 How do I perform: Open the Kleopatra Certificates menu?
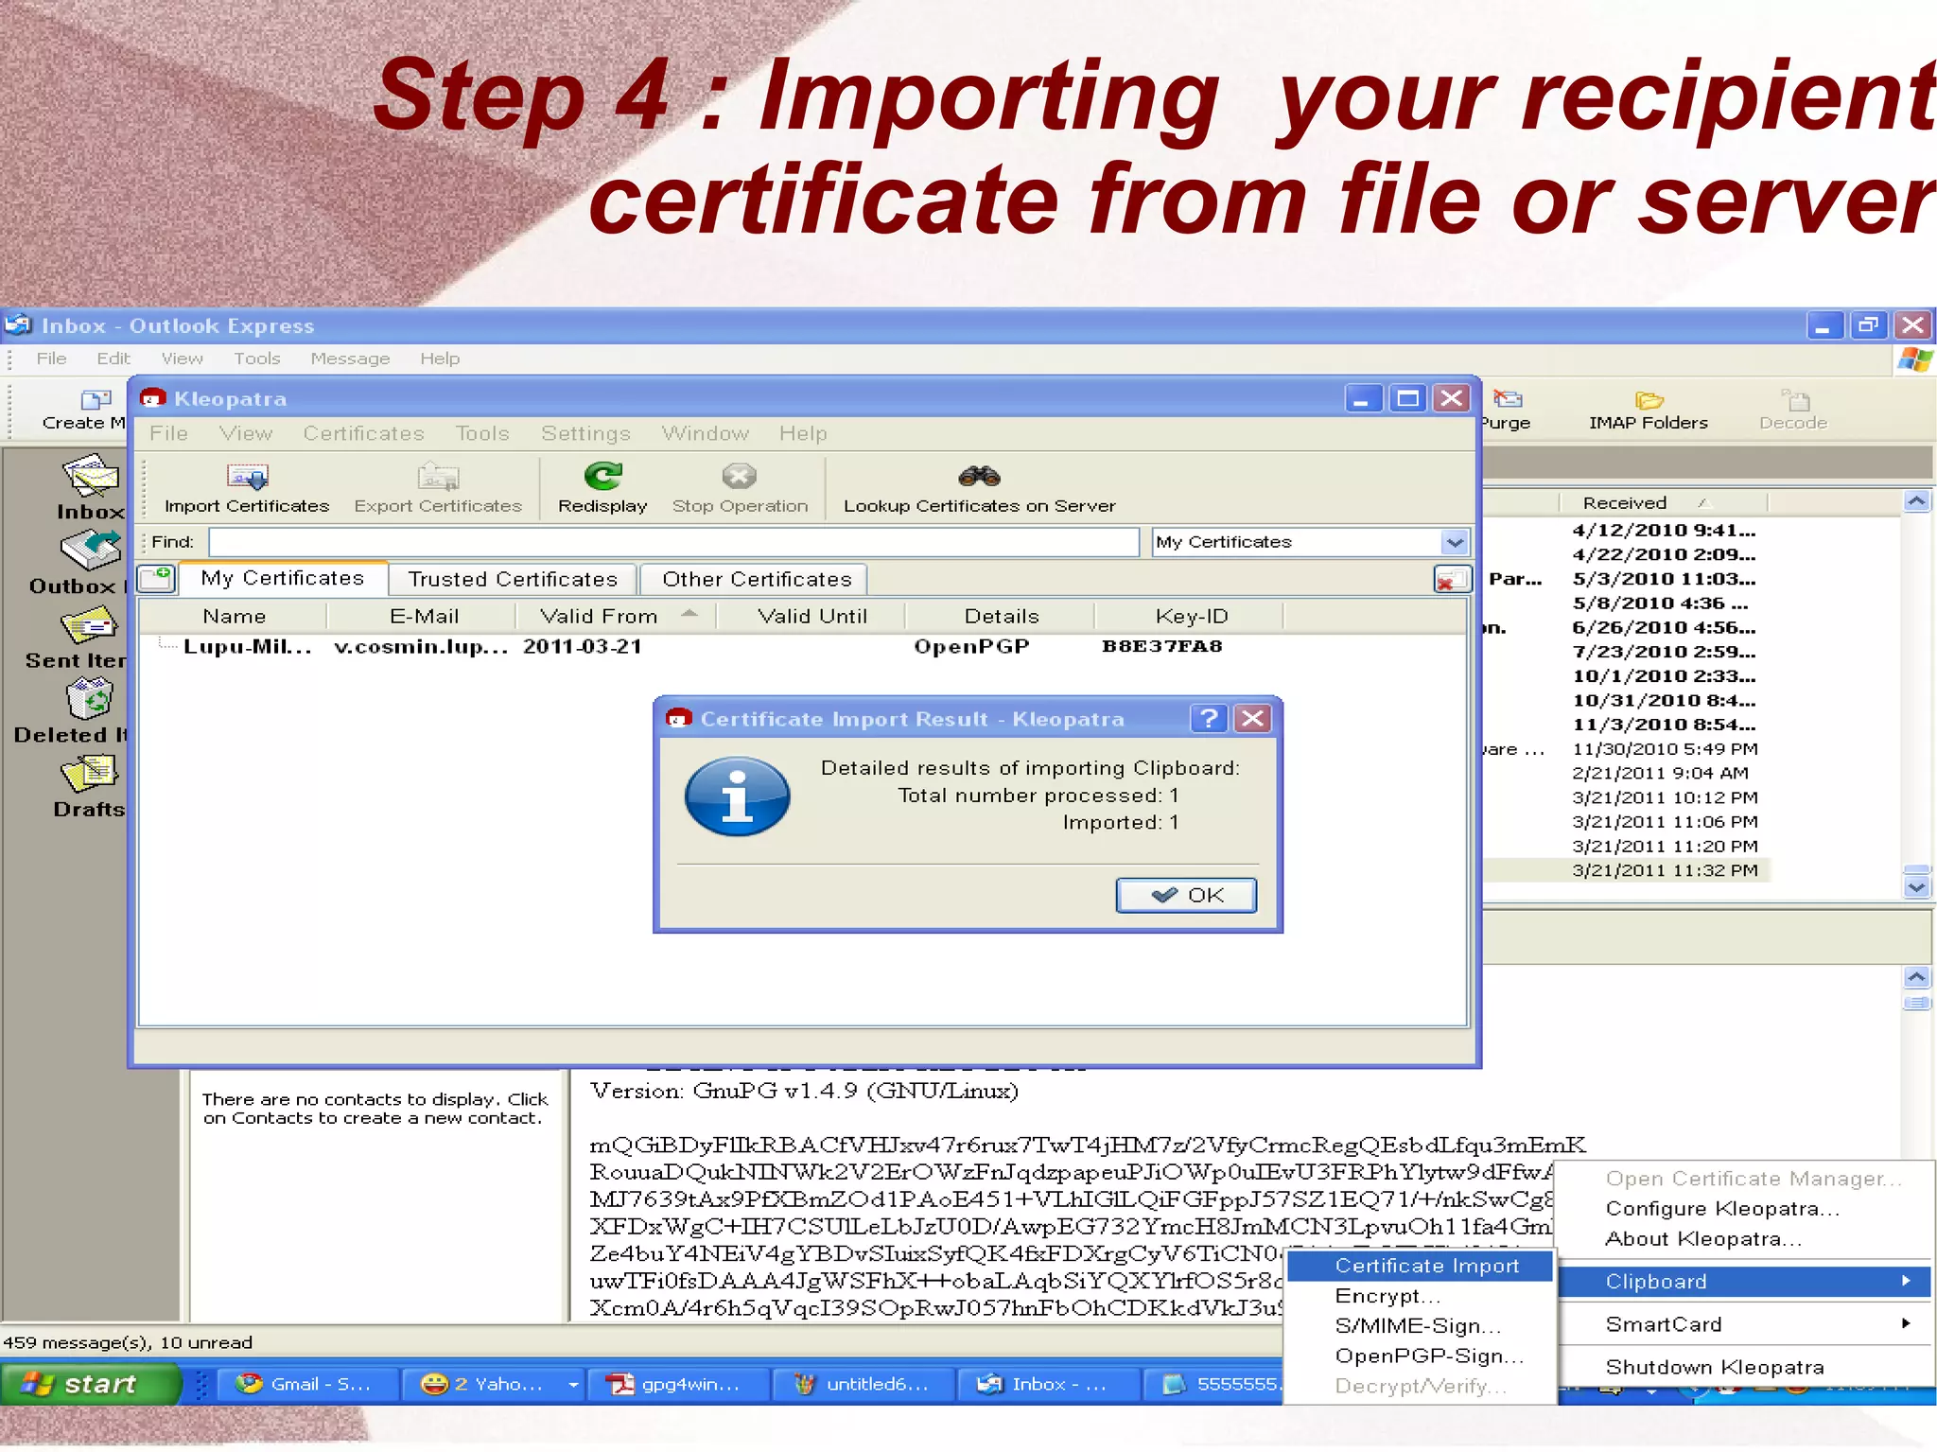click(x=363, y=433)
